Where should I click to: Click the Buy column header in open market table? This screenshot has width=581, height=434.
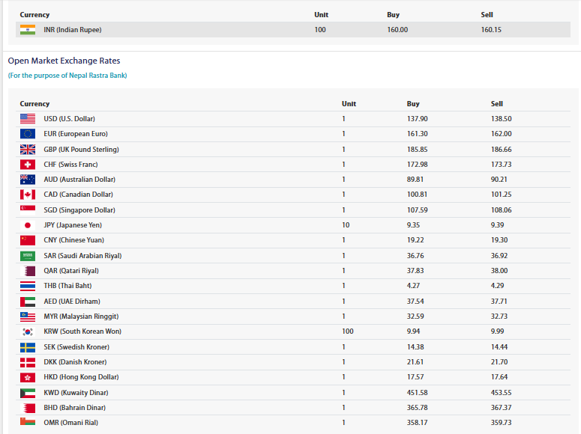point(413,103)
